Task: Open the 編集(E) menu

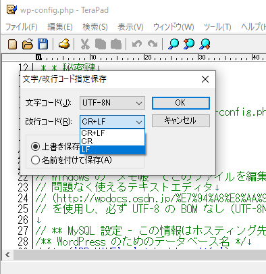Action: 60,27
